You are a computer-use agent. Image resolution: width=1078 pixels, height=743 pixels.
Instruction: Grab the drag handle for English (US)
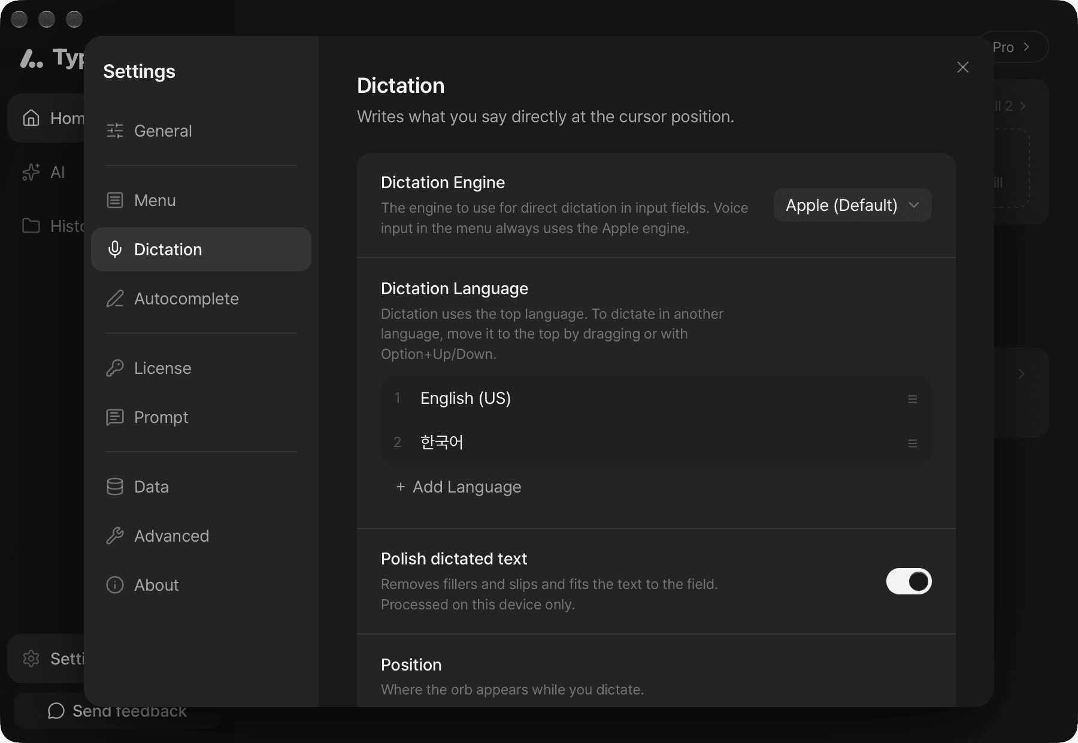pyautogui.click(x=913, y=399)
